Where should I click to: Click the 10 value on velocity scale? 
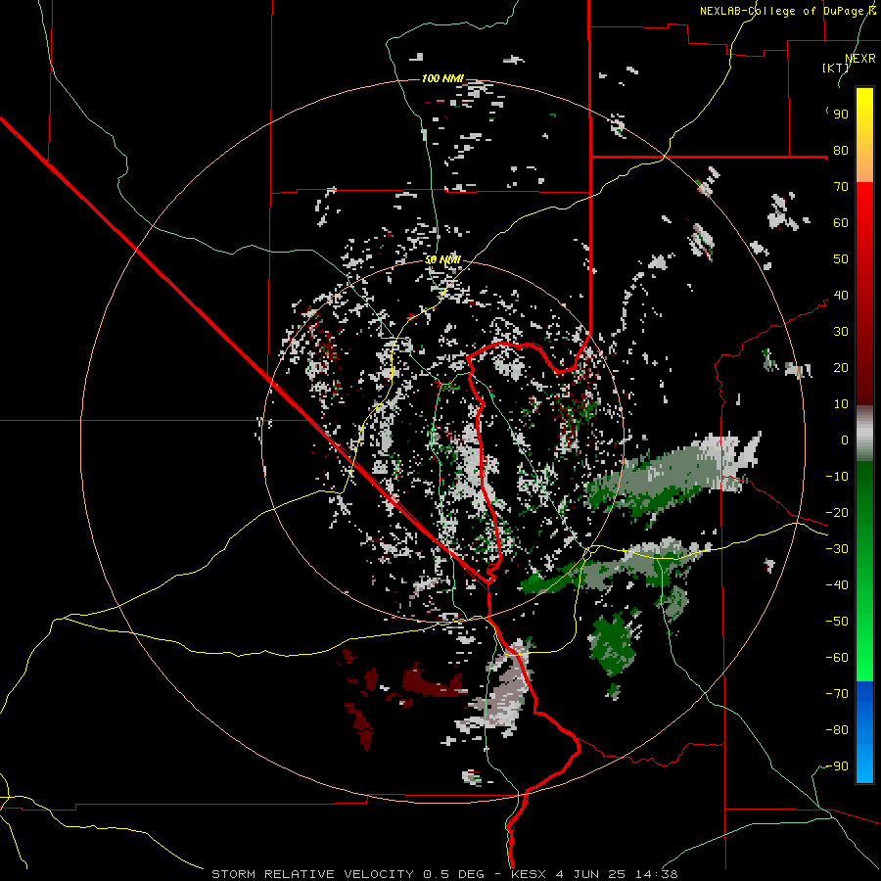(x=841, y=404)
